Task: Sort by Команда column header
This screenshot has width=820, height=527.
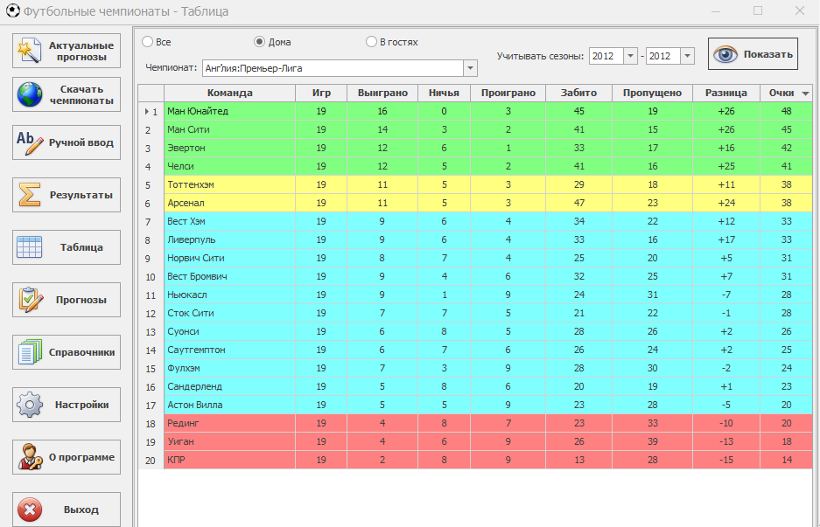Action: tap(229, 93)
